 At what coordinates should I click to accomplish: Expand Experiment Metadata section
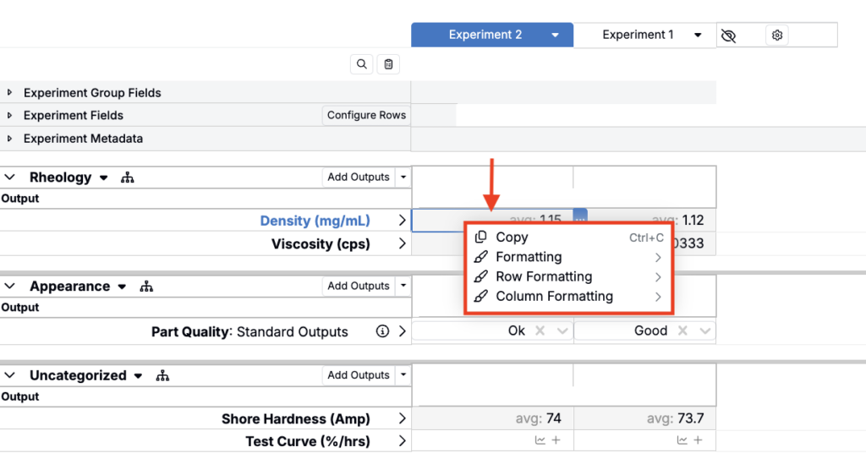tap(10, 139)
